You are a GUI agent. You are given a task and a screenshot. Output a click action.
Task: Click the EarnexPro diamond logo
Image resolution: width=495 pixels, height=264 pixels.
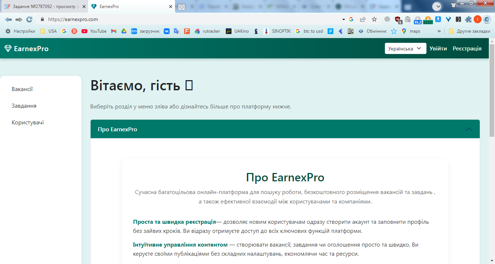[8, 49]
